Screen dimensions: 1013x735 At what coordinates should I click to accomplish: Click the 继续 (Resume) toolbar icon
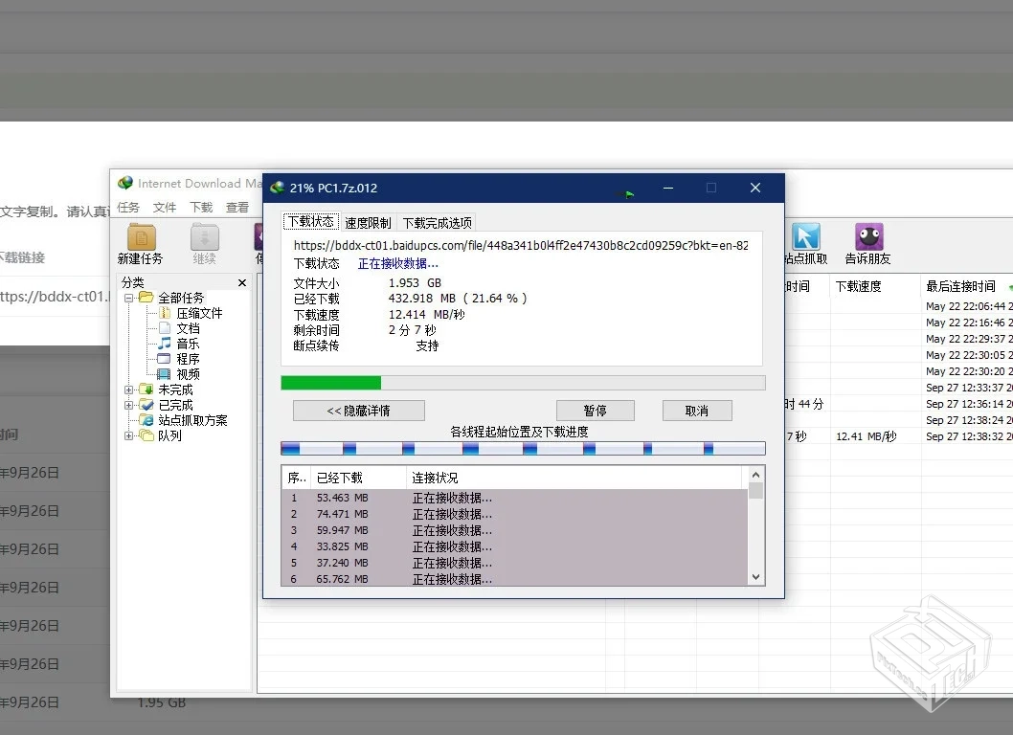coord(204,243)
